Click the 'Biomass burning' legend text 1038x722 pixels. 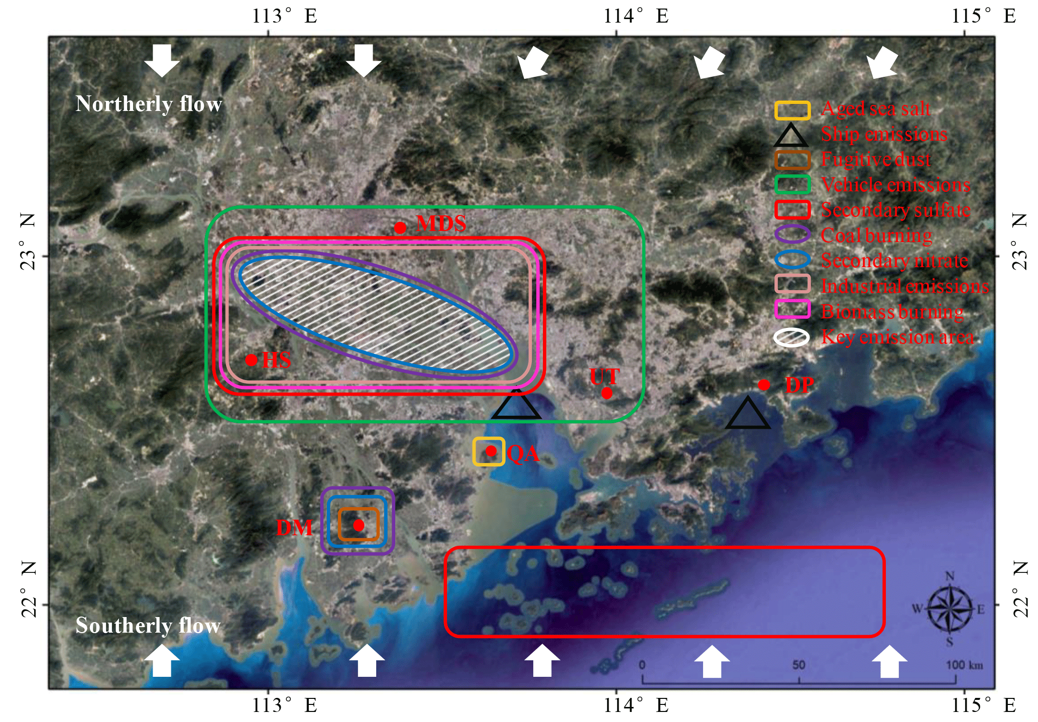coord(892,311)
